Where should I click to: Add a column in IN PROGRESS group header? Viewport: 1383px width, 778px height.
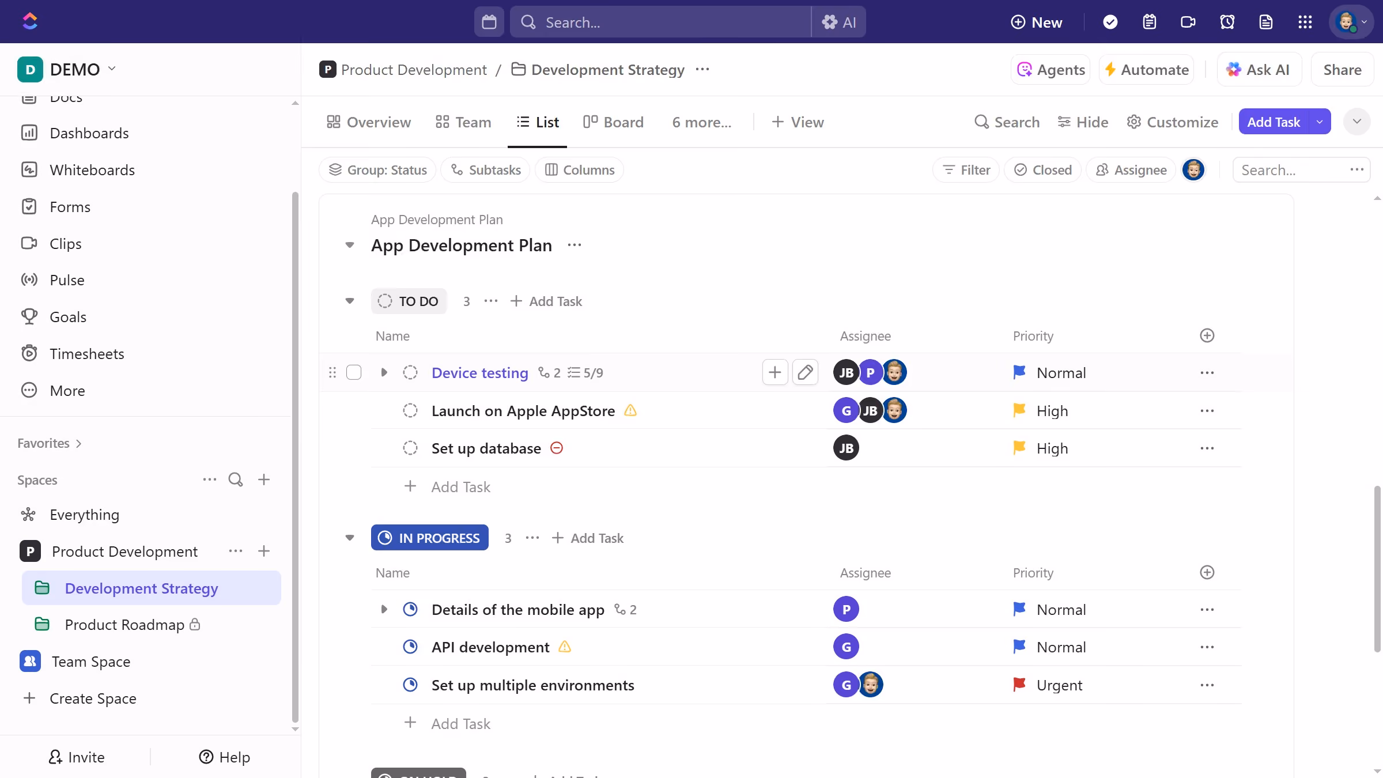pyautogui.click(x=1207, y=572)
